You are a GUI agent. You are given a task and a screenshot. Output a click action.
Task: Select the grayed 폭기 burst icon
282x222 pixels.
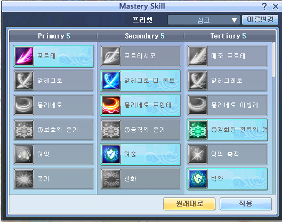[24, 179]
